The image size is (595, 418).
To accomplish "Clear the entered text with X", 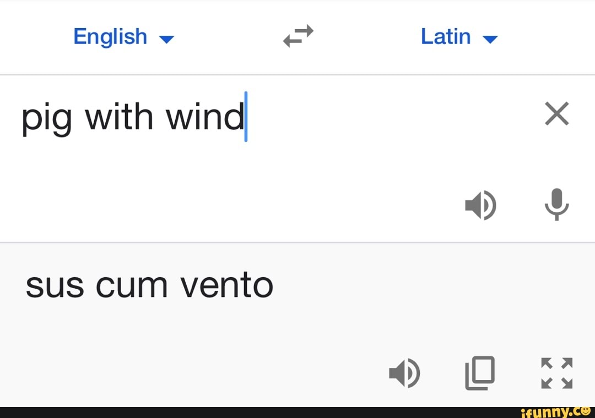I will 556,114.
